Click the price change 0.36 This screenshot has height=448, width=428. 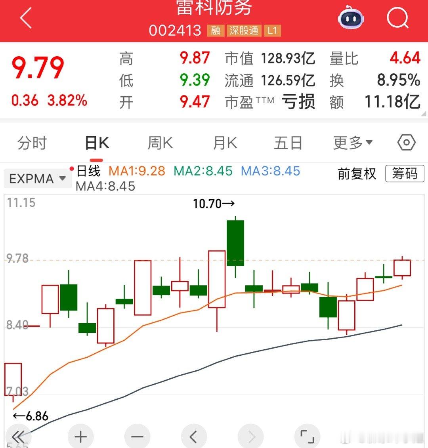tap(25, 101)
